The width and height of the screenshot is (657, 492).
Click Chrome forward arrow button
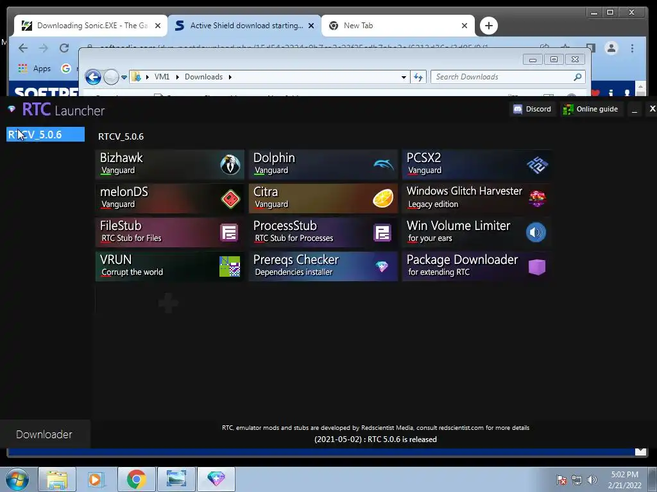[x=43, y=48]
